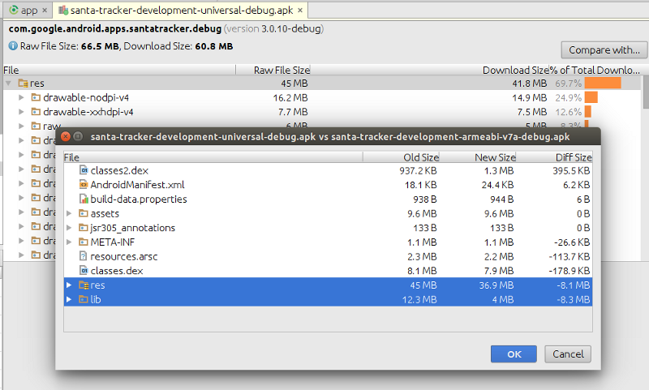The image size is (649, 390).
Task: Click classes2.dex file icon in dialog
Action: pos(84,170)
